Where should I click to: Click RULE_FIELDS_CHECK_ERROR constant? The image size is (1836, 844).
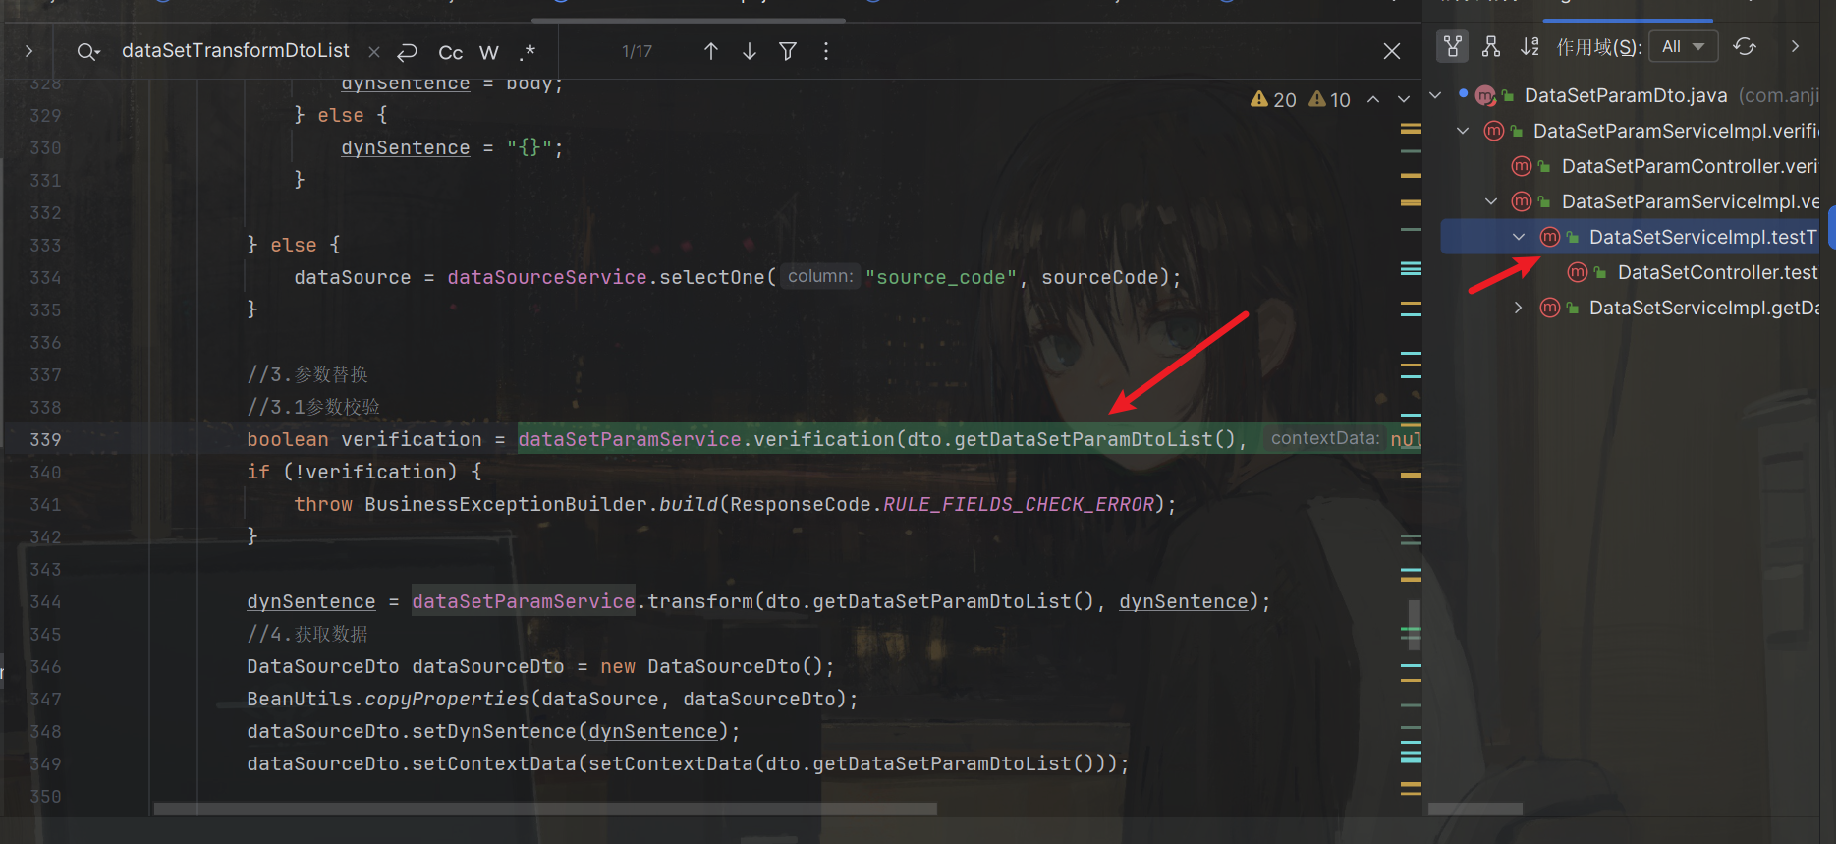point(1018,504)
